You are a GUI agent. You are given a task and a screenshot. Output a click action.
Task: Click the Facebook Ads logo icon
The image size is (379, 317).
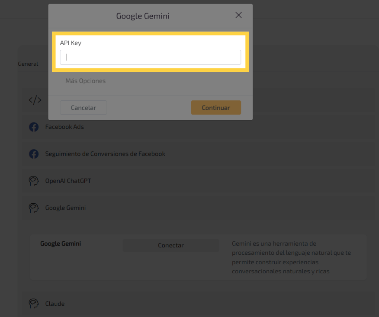point(34,127)
